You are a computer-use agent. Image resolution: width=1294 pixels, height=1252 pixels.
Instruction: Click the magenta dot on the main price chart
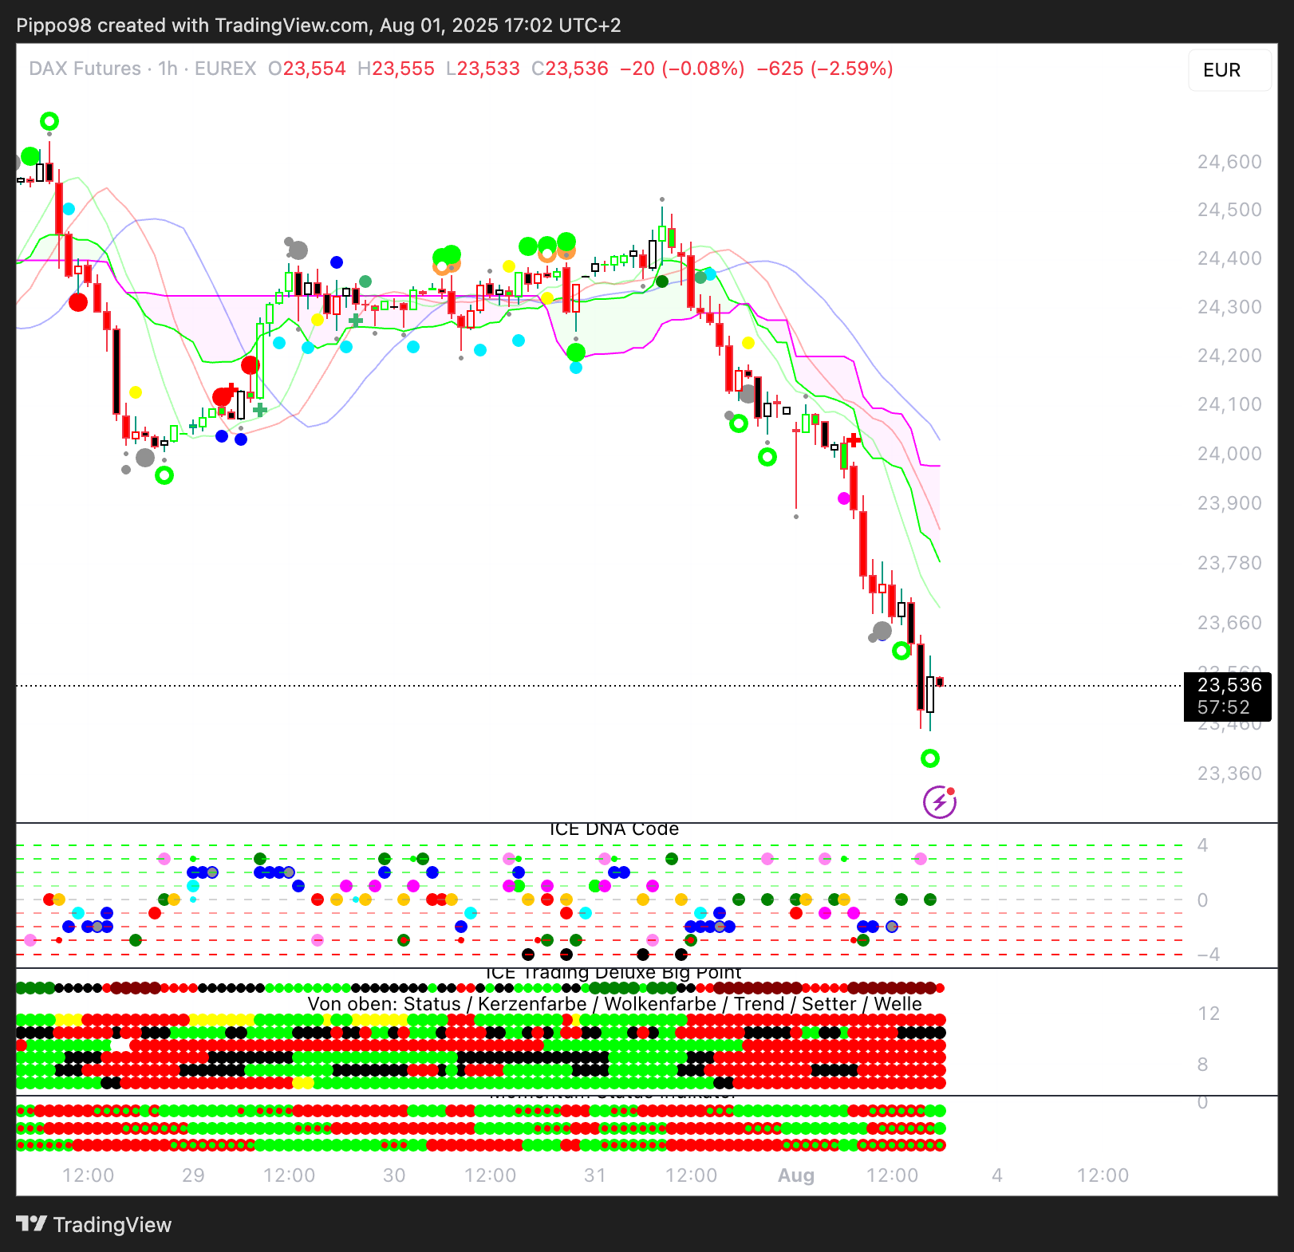(x=843, y=498)
